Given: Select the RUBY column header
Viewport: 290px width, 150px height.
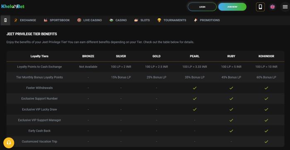Looking at the screenshot, I should pyautogui.click(x=231, y=56).
